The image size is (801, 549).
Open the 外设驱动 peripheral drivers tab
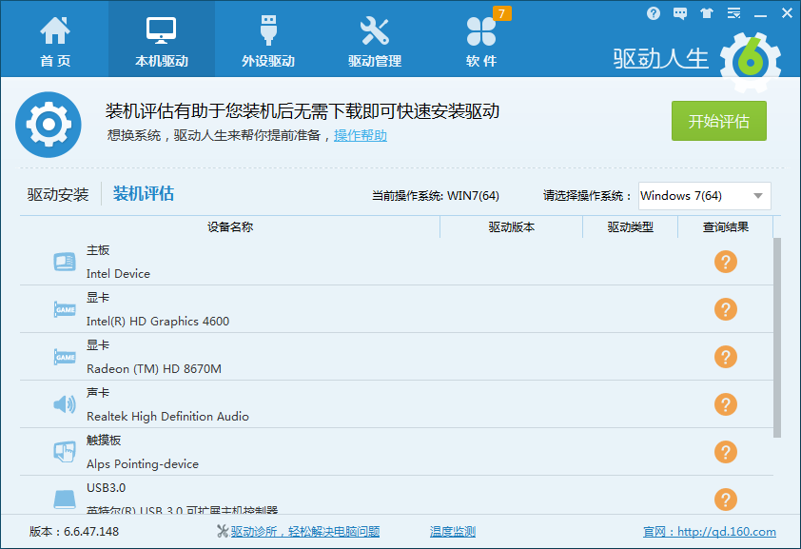(268, 40)
